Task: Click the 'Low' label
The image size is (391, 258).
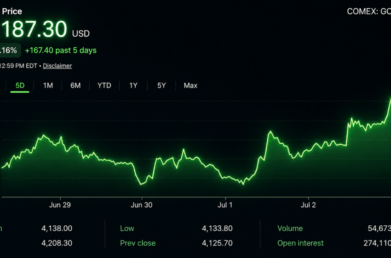Action: click(127, 228)
